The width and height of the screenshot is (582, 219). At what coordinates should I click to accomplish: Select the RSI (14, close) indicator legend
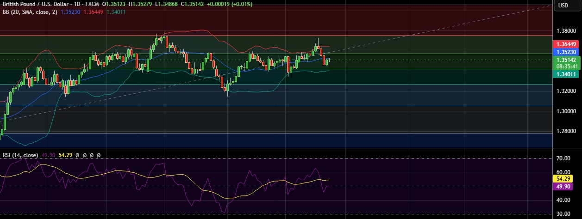tap(20, 155)
